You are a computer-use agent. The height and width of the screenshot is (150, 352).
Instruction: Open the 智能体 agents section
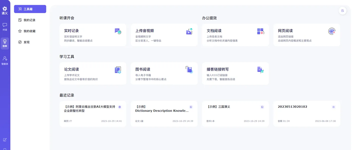point(5,61)
